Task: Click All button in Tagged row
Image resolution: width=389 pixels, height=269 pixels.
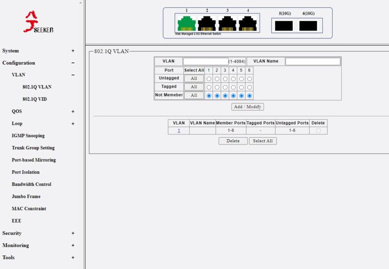Action: coord(194,87)
